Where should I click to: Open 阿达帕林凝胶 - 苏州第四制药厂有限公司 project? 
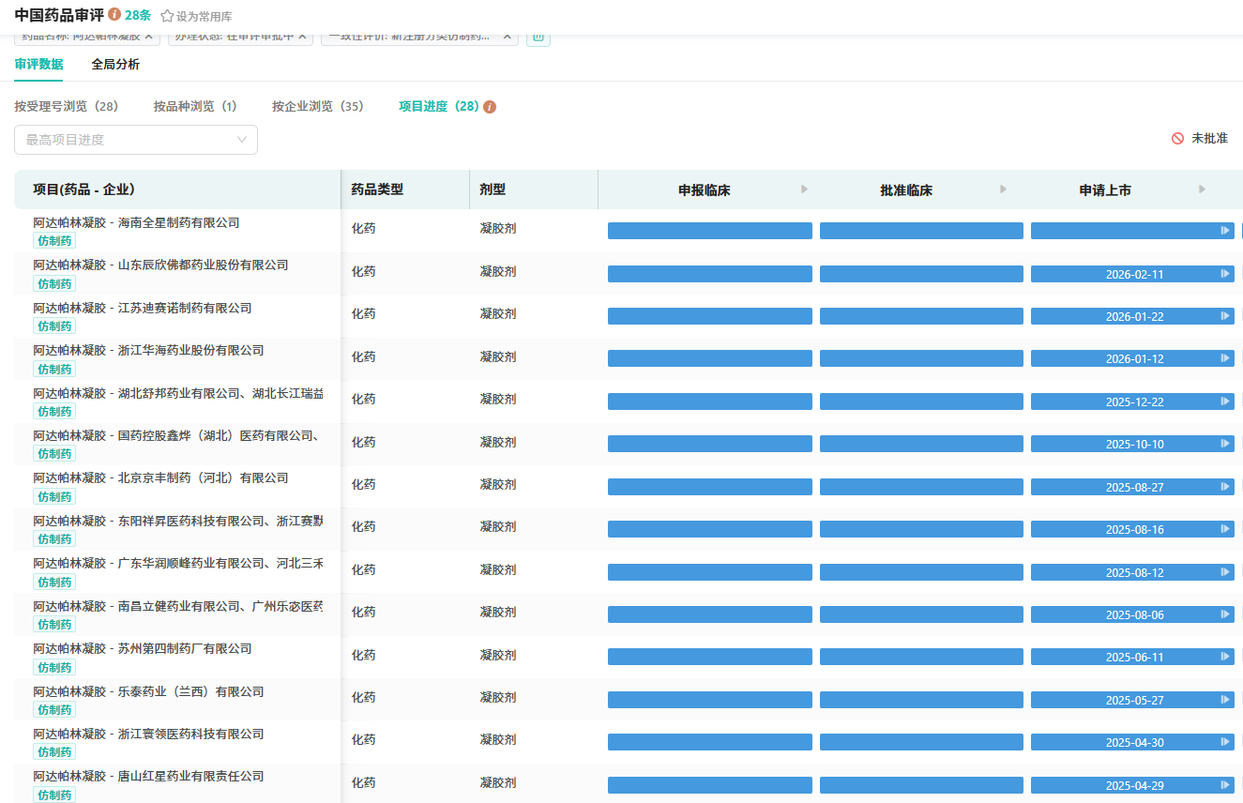click(x=143, y=648)
